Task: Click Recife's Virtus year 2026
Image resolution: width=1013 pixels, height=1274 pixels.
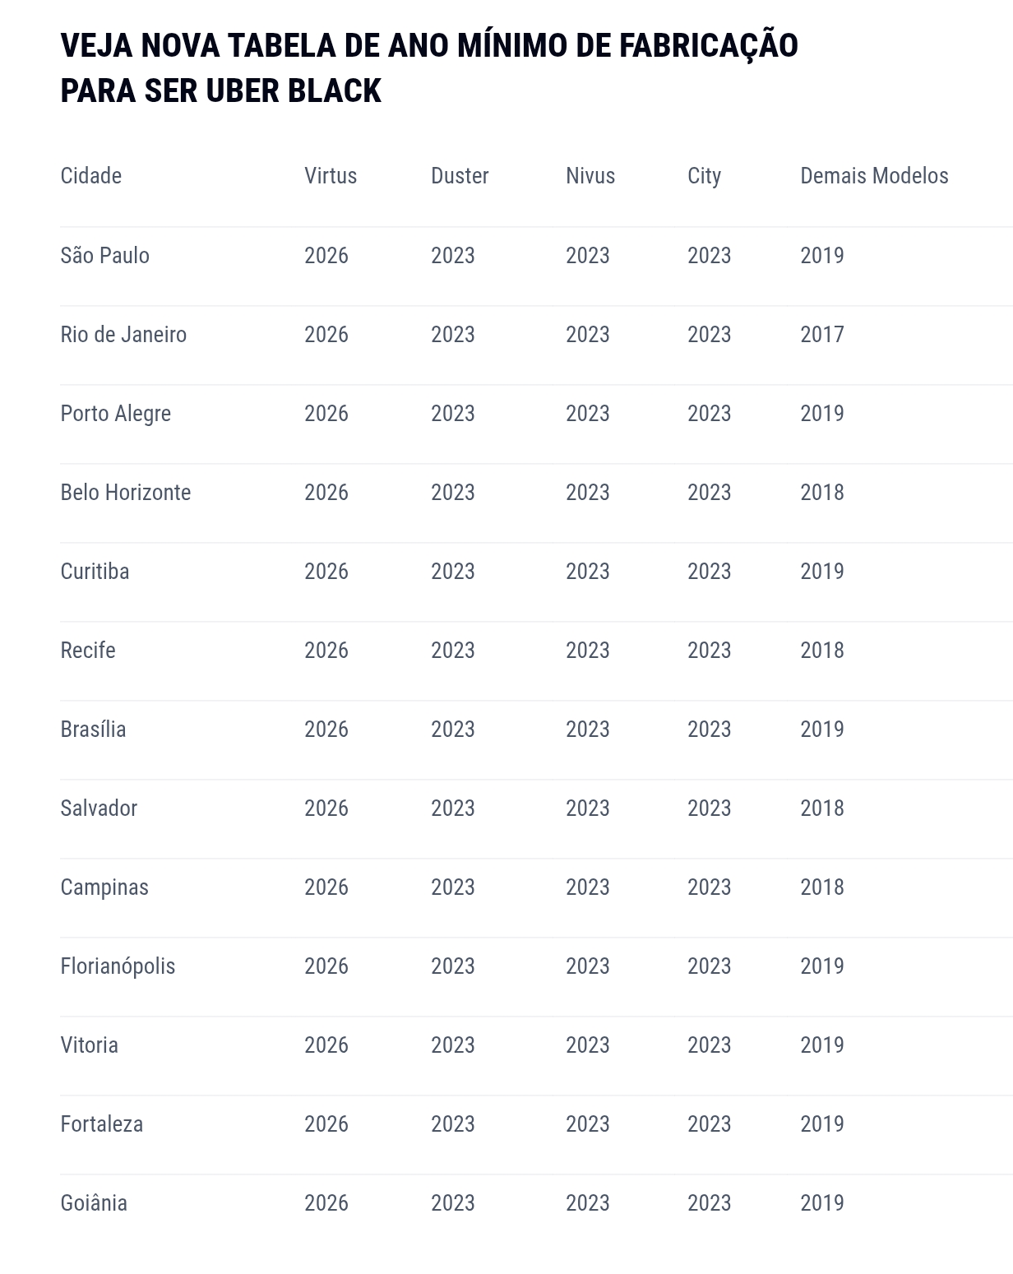Action: [x=326, y=651]
